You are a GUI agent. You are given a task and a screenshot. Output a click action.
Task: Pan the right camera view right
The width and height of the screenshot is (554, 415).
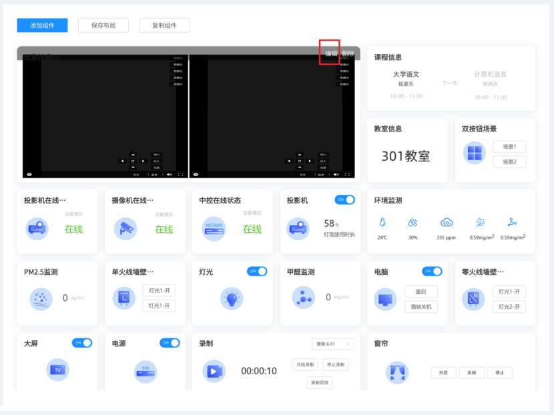pyautogui.click(x=310, y=161)
